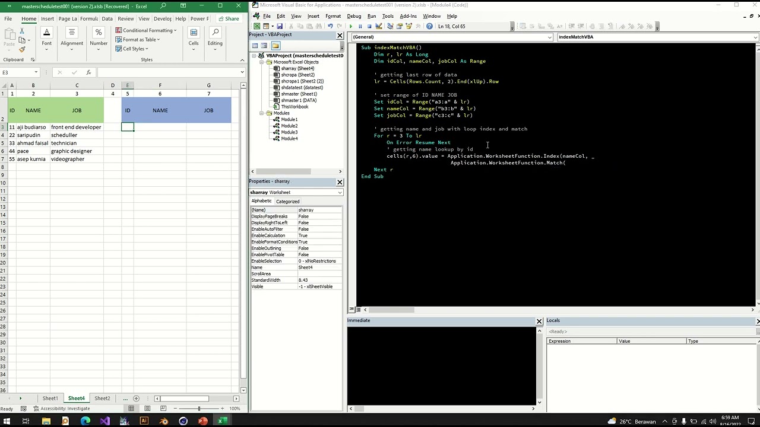Toggle Design Mode icon in VBA toolbar
Viewport: 760px width, 427px height.
pos(378,26)
